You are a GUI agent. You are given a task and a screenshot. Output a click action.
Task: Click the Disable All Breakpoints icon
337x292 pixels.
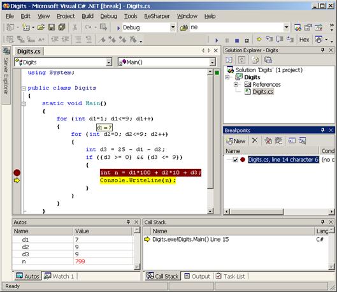pos(278,141)
